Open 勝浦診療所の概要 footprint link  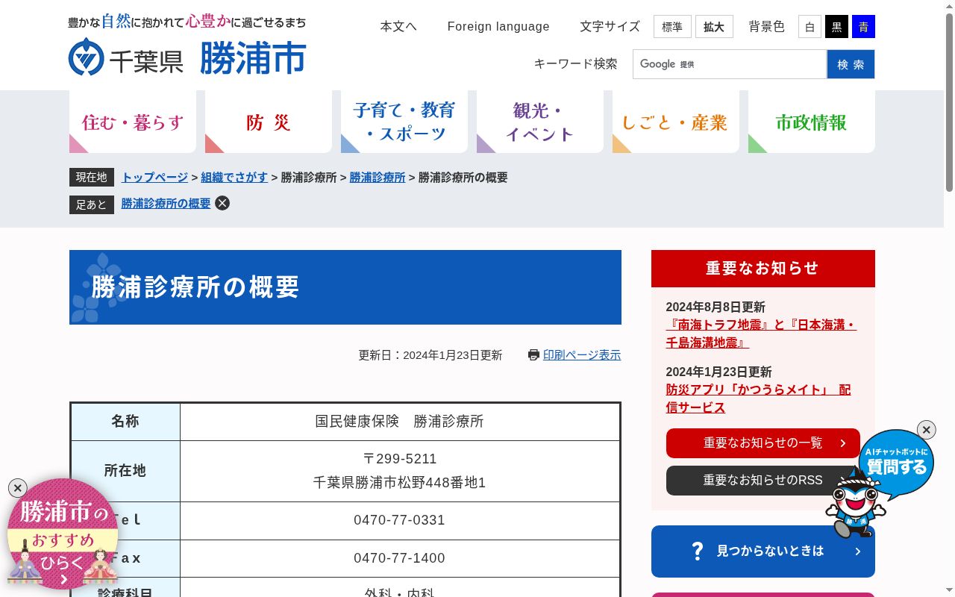point(166,204)
